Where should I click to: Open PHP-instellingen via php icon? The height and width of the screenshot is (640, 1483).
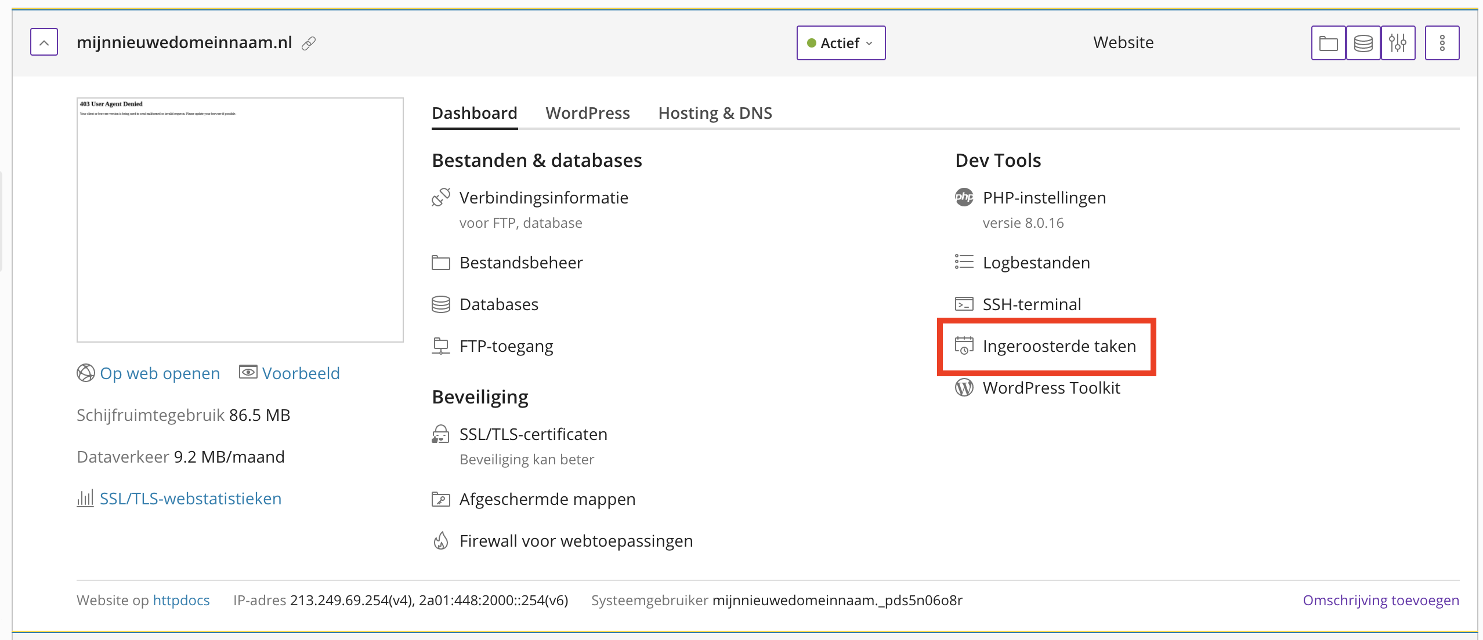tap(964, 198)
